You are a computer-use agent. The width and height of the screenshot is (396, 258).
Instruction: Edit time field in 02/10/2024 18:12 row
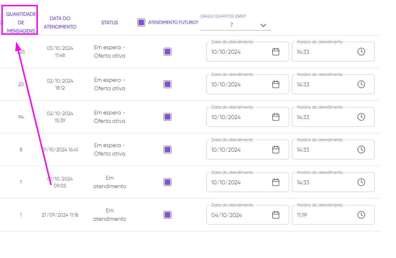[333, 84]
